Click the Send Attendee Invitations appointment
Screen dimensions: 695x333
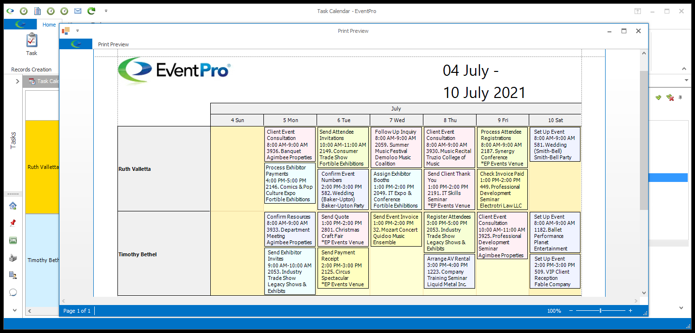coord(343,147)
